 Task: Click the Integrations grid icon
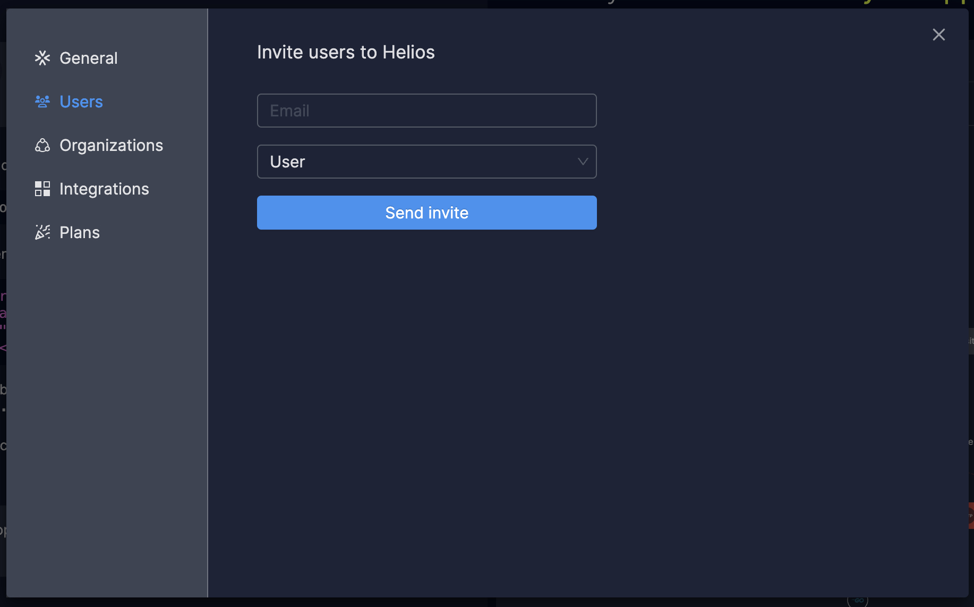42,189
